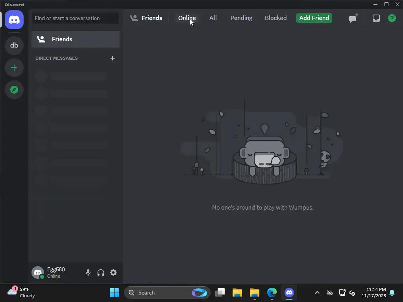
Task: Click Egg580 username text
Action: pyautogui.click(x=56, y=269)
